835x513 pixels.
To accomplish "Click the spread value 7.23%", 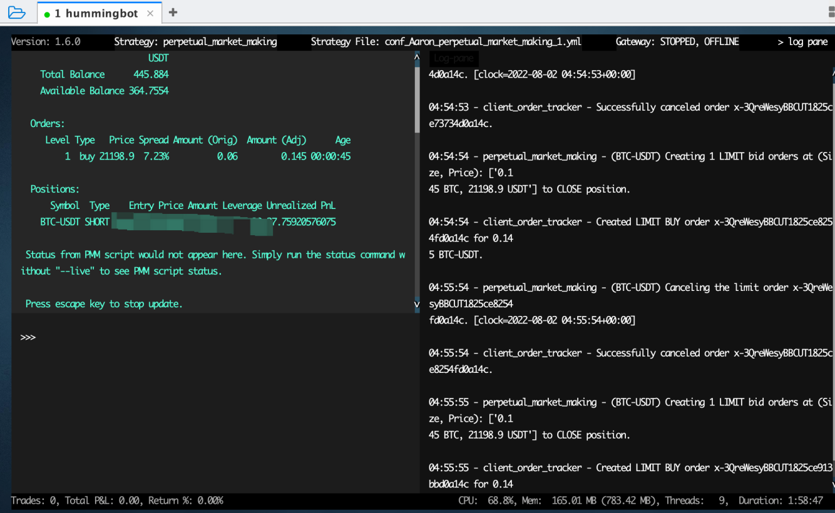I will 156,156.
